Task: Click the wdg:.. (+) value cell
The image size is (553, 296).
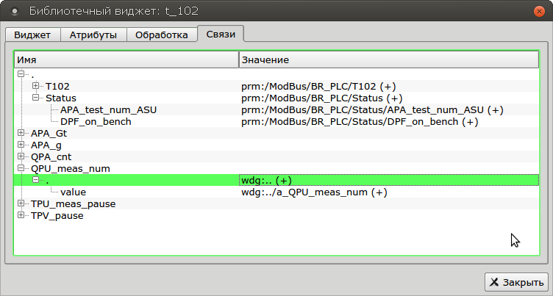Action: click(267, 181)
